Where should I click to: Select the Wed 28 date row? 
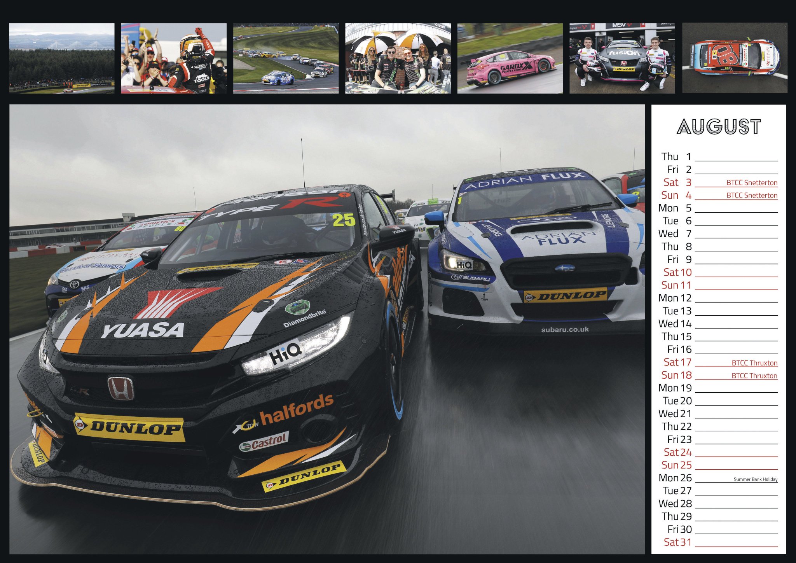[718, 503]
